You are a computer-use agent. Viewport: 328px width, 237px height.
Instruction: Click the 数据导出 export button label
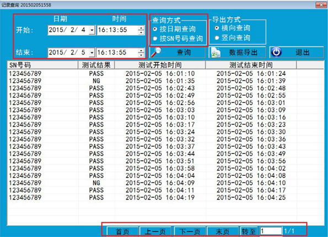click(x=243, y=52)
